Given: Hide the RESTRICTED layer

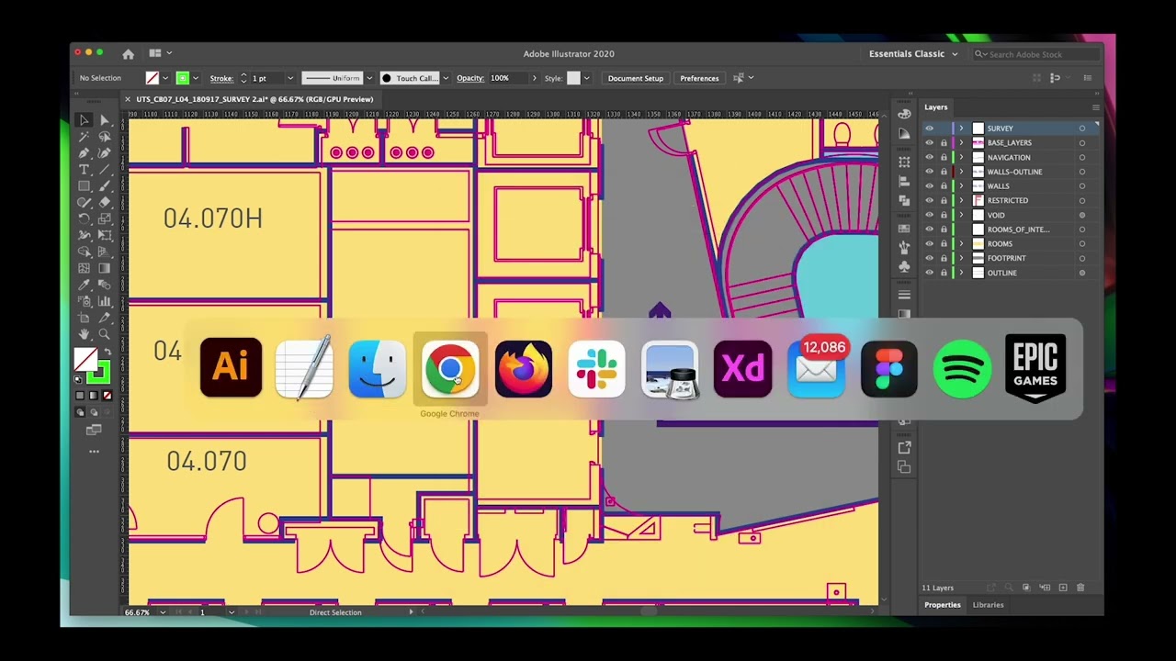Looking at the screenshot, I should click(929, 200).
